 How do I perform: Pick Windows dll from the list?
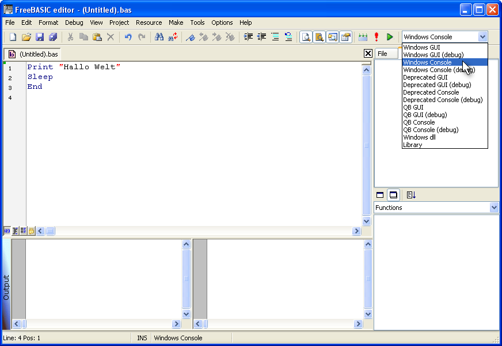(444, 137)
